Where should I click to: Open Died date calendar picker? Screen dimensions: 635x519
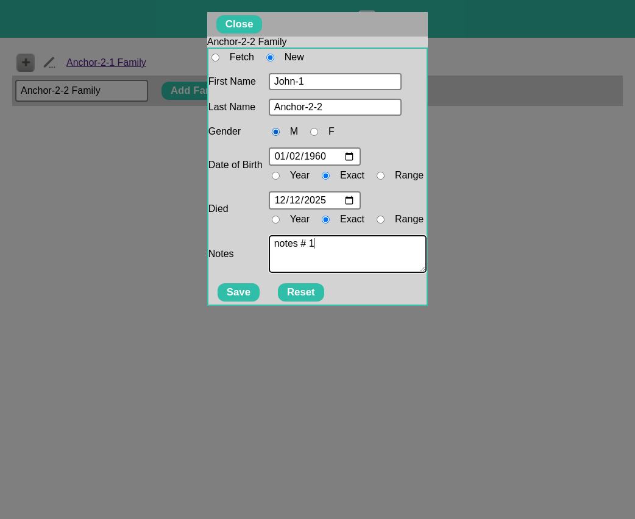[x=349, y=200]
